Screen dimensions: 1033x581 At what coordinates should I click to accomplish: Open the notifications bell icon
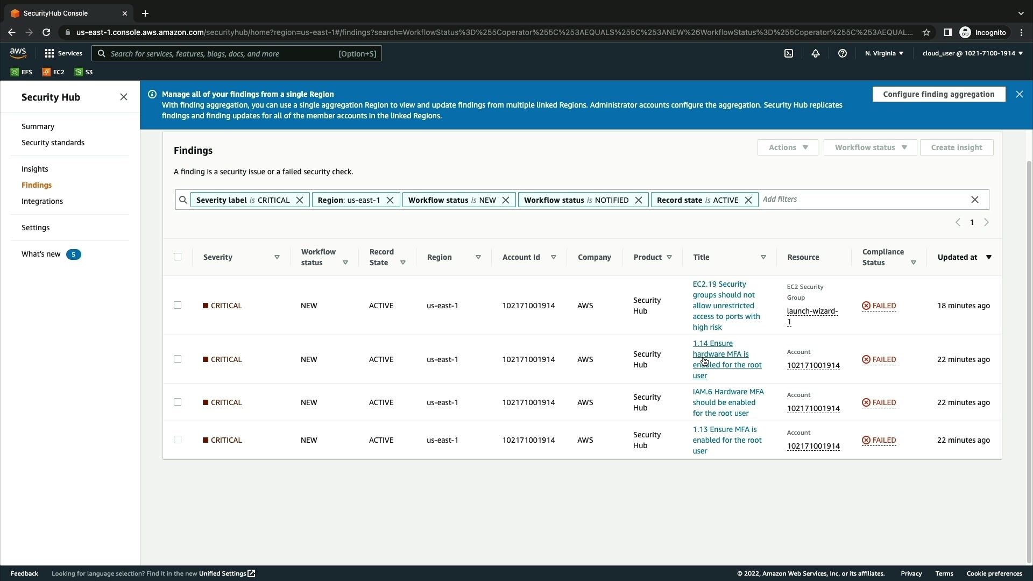pos(816,53)
